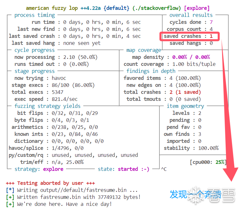
Task: Click the overall results section header
Action: pyautogui.click(x=191, y=15)
